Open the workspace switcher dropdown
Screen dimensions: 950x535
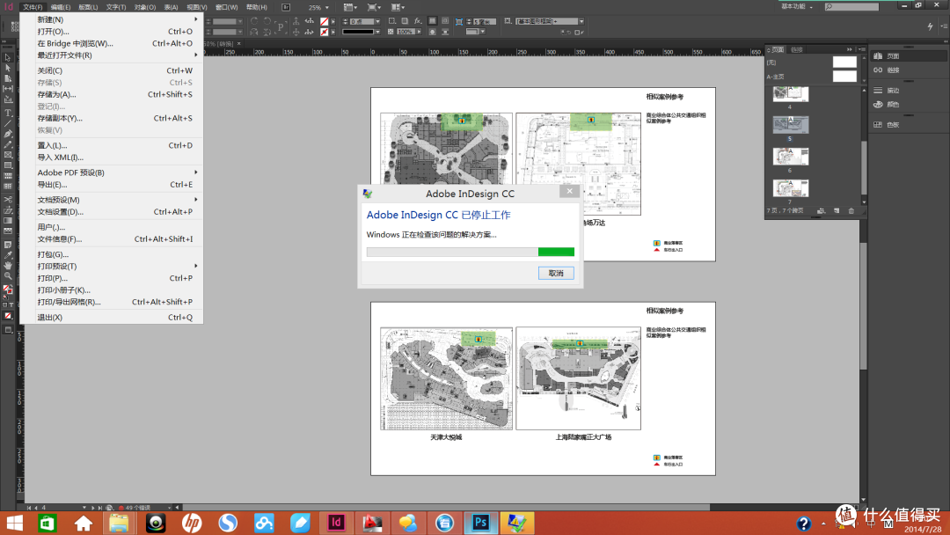(x=797, y=7)
